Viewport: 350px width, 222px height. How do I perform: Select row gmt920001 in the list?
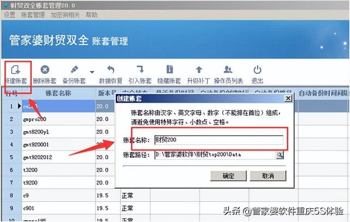pyautogui.click(x=59, y=145)
